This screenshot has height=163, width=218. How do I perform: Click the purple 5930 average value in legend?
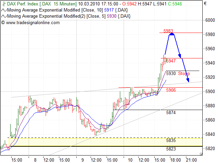112,16
